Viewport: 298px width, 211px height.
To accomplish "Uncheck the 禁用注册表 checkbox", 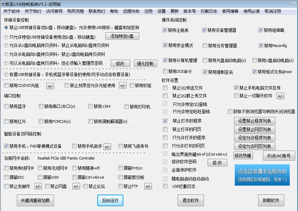I will pos(165,30).
